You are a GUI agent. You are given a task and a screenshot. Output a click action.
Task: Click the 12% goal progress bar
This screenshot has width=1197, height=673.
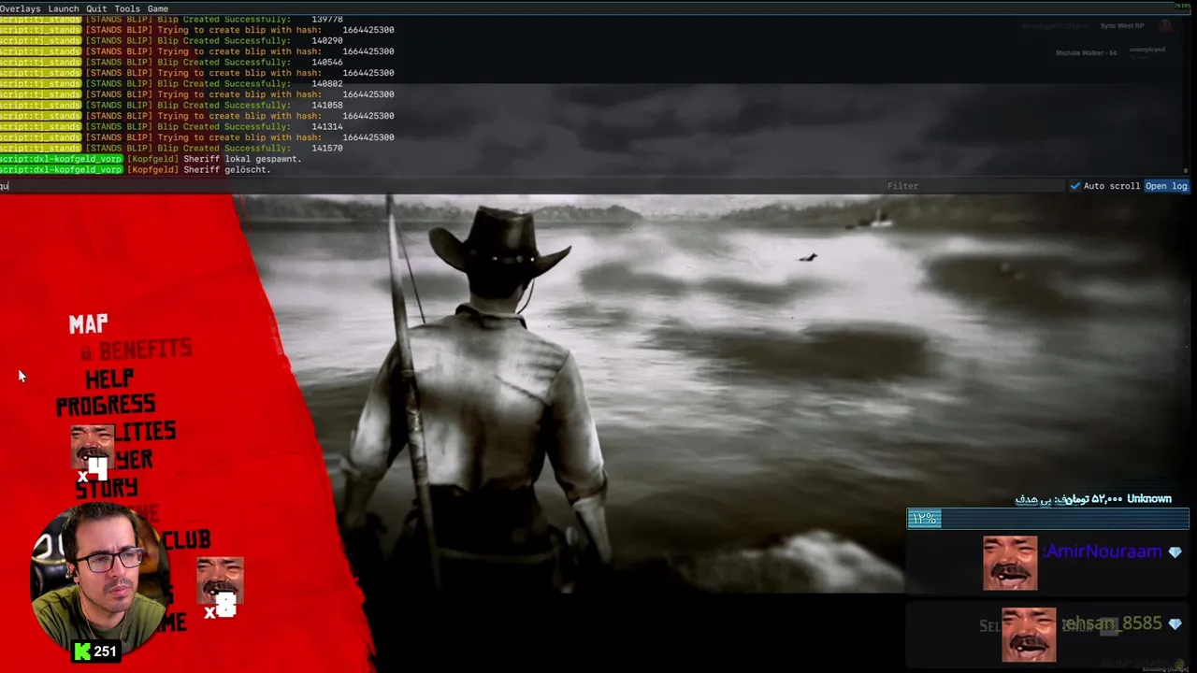click(x=1047, y=519)
